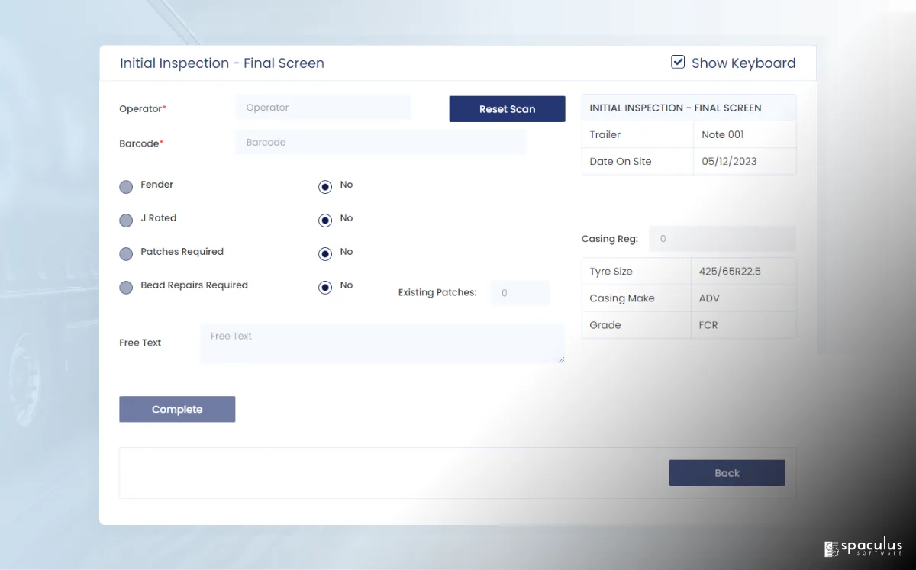Select No for the Fender option
This screenshot has height=570, width=916.
point(325,187)
